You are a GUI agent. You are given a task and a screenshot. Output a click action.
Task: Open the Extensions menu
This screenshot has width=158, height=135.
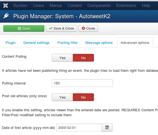click(126, 6)
